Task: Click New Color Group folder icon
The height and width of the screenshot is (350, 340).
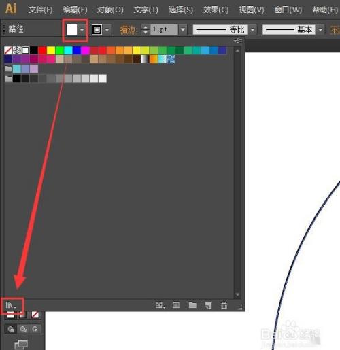Action: 192,305
